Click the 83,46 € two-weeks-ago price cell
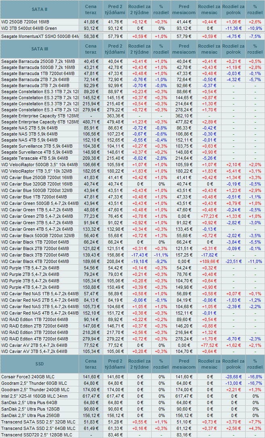Image resolution: width=265 pixels, height=438 pixels. [x=115, y=435]
